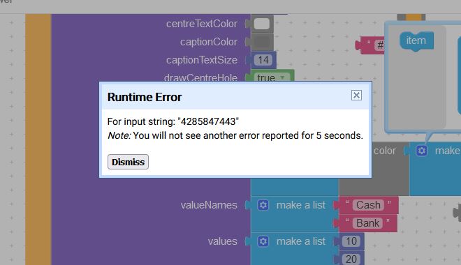The image size is (461, 265).
Task: Dismiss the Runtime Error dialog
Action: pyautogui.click(x=128, y=162)
